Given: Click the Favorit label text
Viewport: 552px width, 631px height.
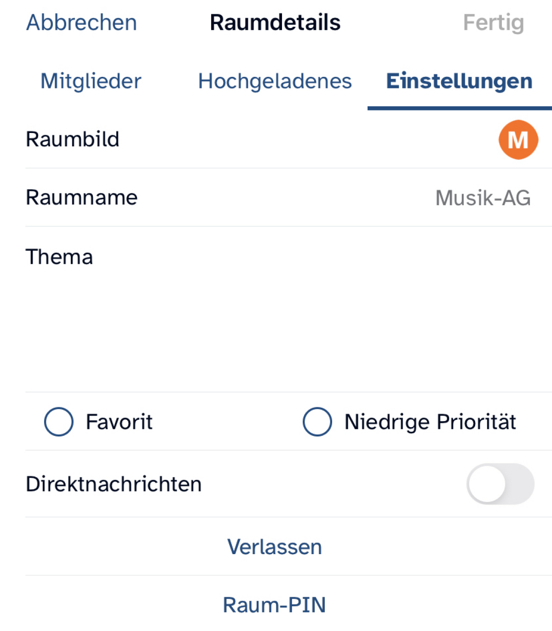Looking at the screenshot, I should 119,422.
